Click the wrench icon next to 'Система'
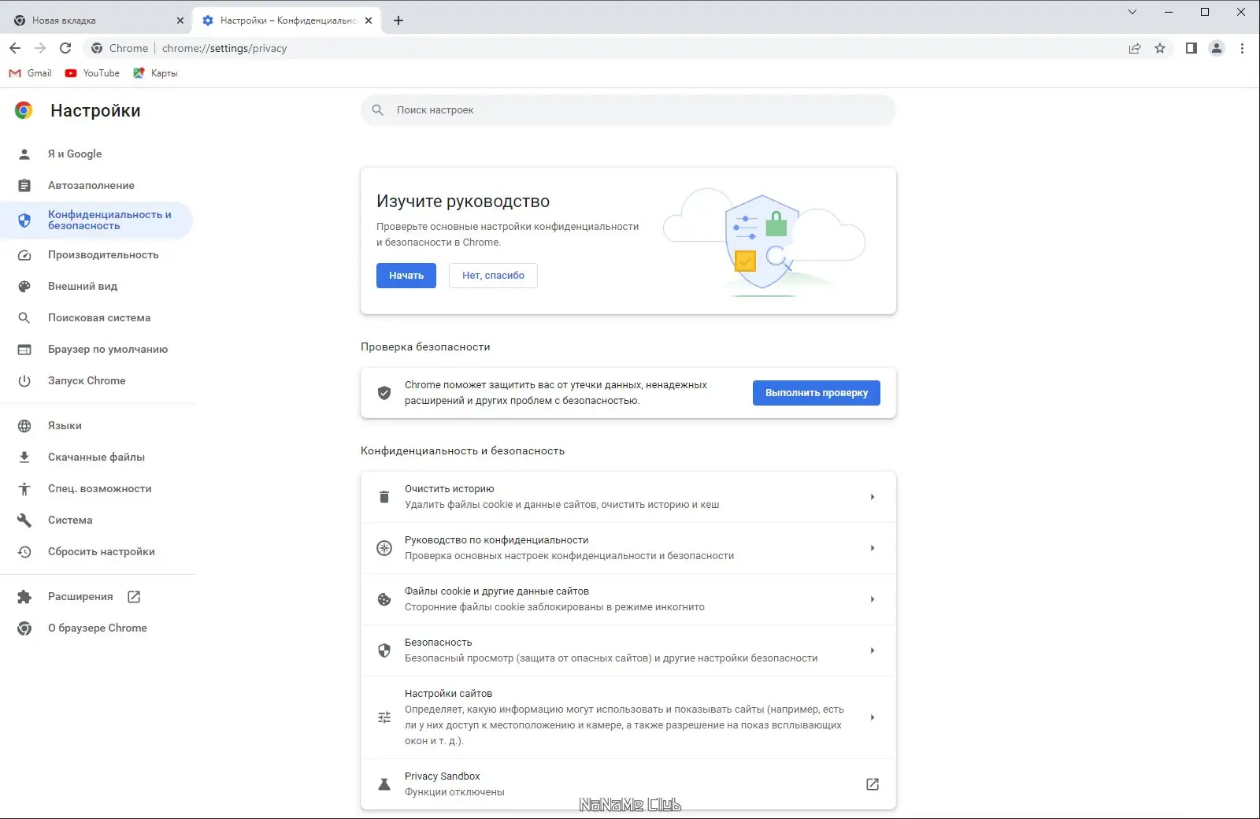 click(x=24, y=520)
